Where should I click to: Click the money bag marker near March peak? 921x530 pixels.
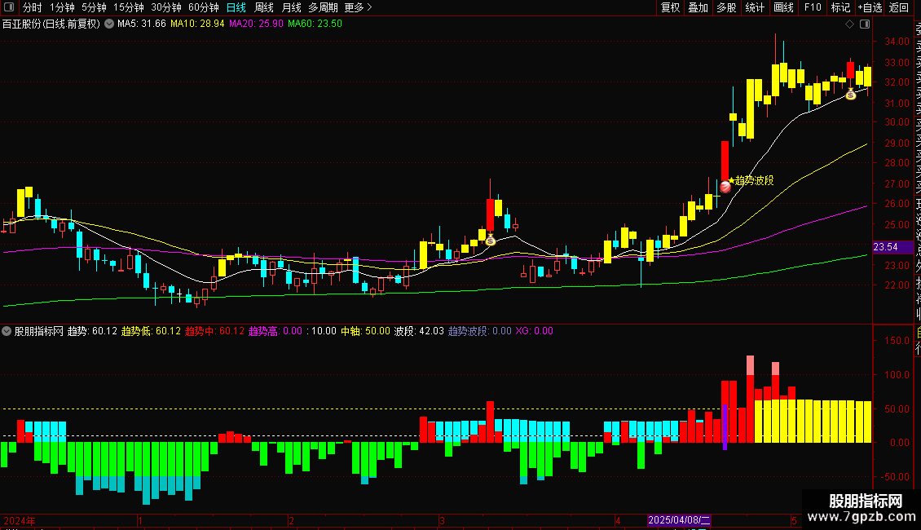click(x=491, y=240)
